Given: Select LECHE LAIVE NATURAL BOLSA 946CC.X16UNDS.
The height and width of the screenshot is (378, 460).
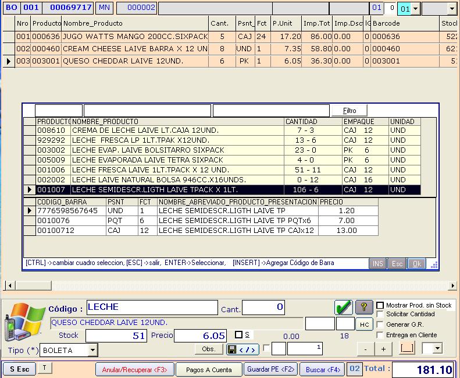Looking at the screenshot, I should [222, 180].
